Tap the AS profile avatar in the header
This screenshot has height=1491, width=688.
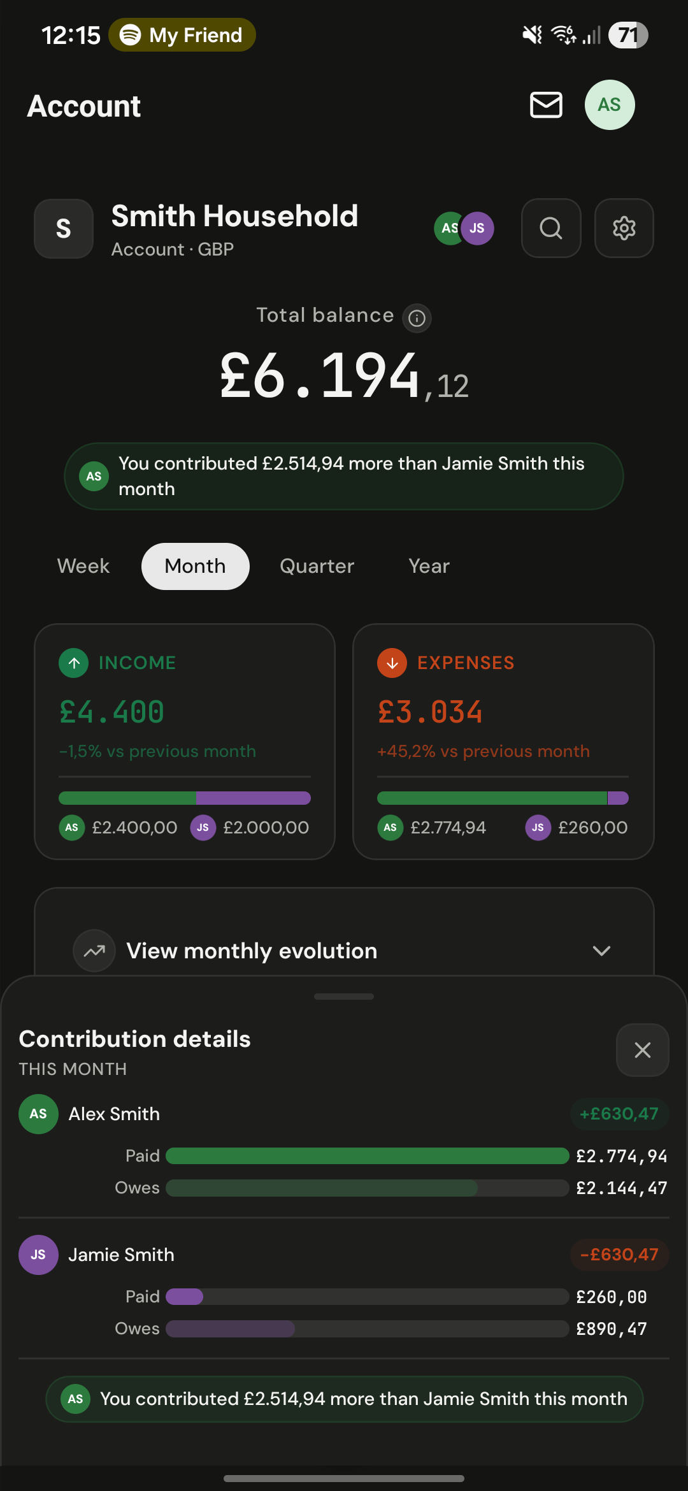(609, 105)
